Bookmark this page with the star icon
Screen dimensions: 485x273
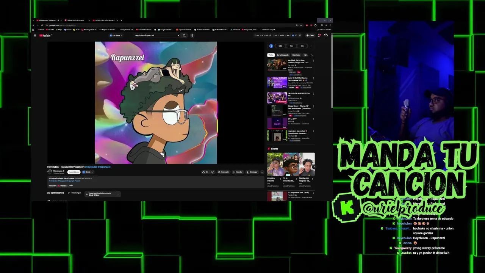click(301, 25)
